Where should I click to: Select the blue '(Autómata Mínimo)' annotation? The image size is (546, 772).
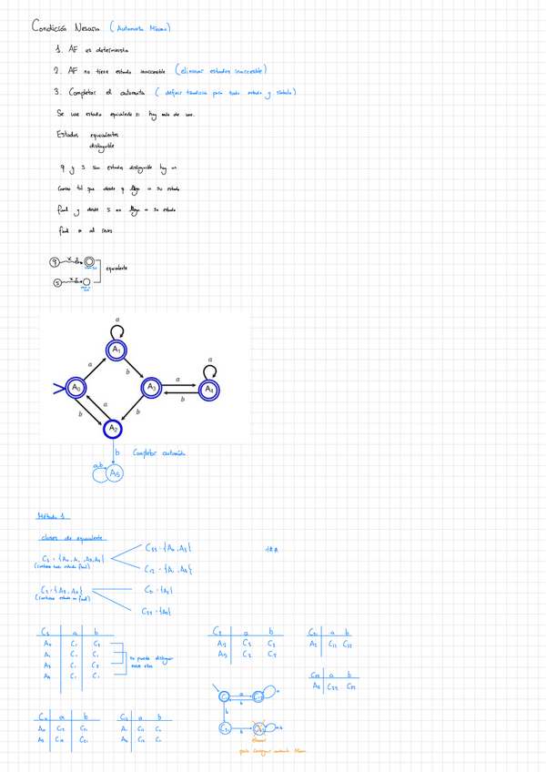(139, 27)
